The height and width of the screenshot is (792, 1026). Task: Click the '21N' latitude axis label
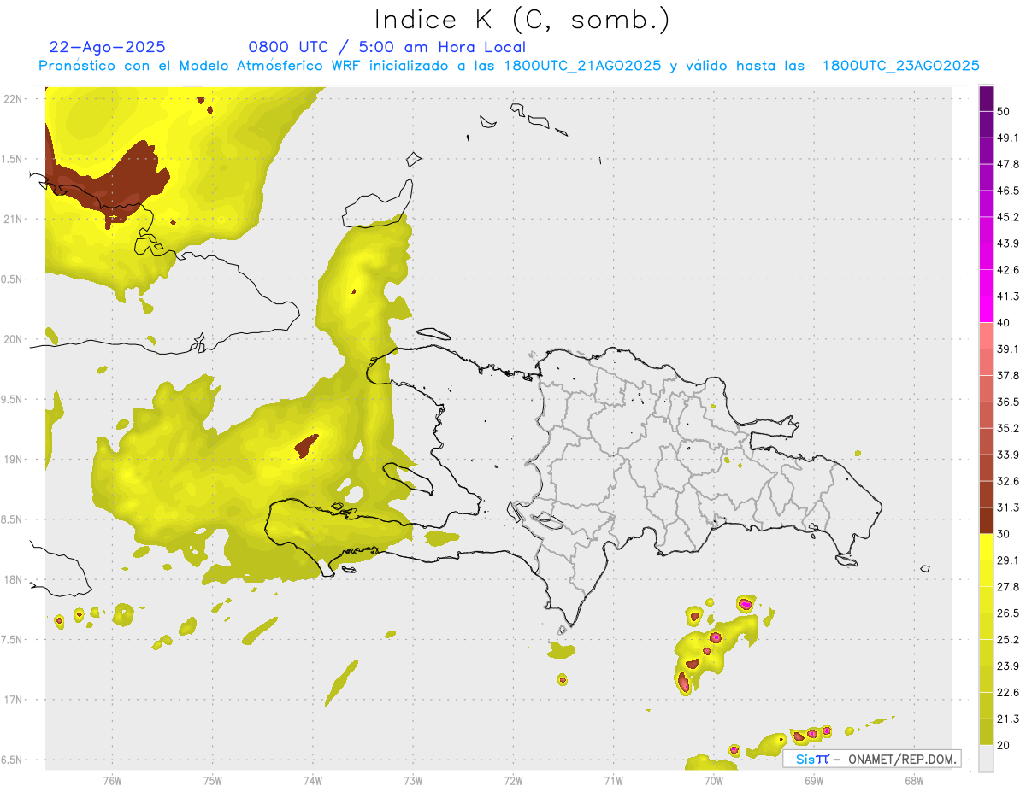(x=13, y=219)
